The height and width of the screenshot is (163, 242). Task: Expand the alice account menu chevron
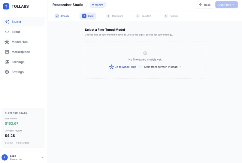42,157
